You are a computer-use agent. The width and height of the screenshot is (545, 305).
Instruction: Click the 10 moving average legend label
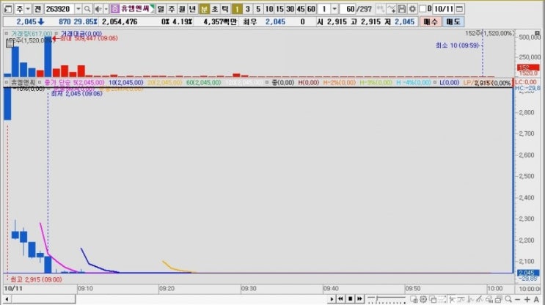pyautogui.click(x=126, y=83)
